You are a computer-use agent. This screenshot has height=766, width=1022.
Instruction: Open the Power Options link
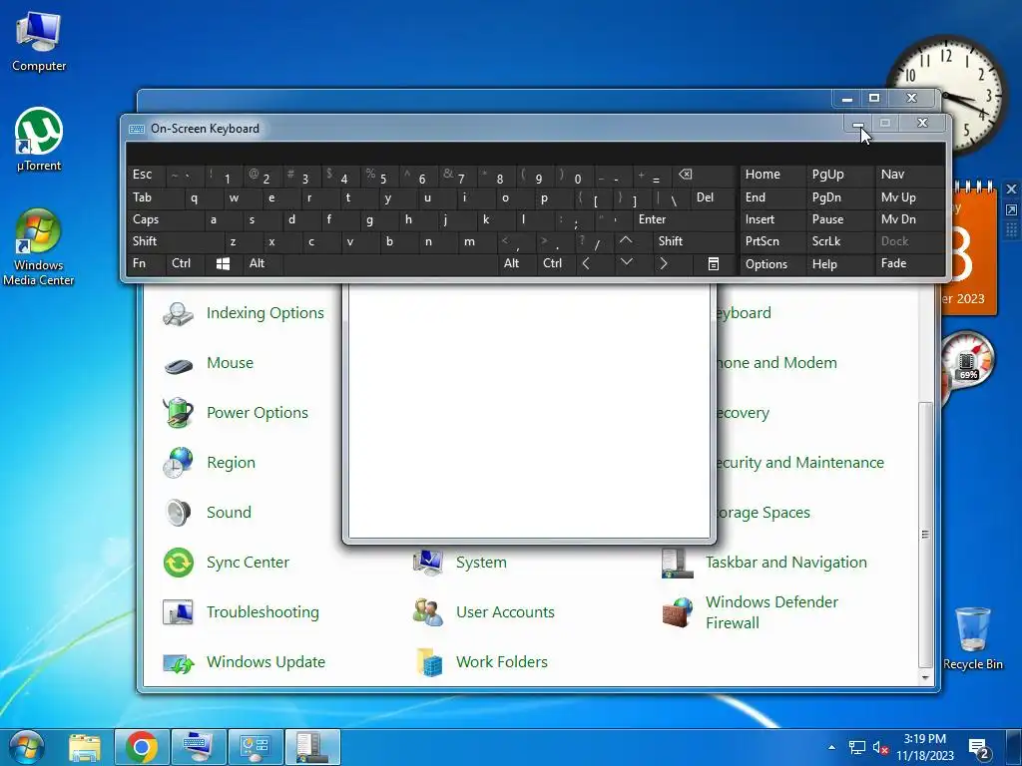257,413
